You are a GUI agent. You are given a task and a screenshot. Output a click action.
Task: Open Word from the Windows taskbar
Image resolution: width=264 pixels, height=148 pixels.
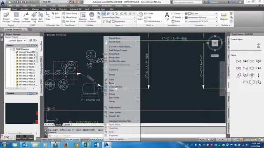point(96,145)
